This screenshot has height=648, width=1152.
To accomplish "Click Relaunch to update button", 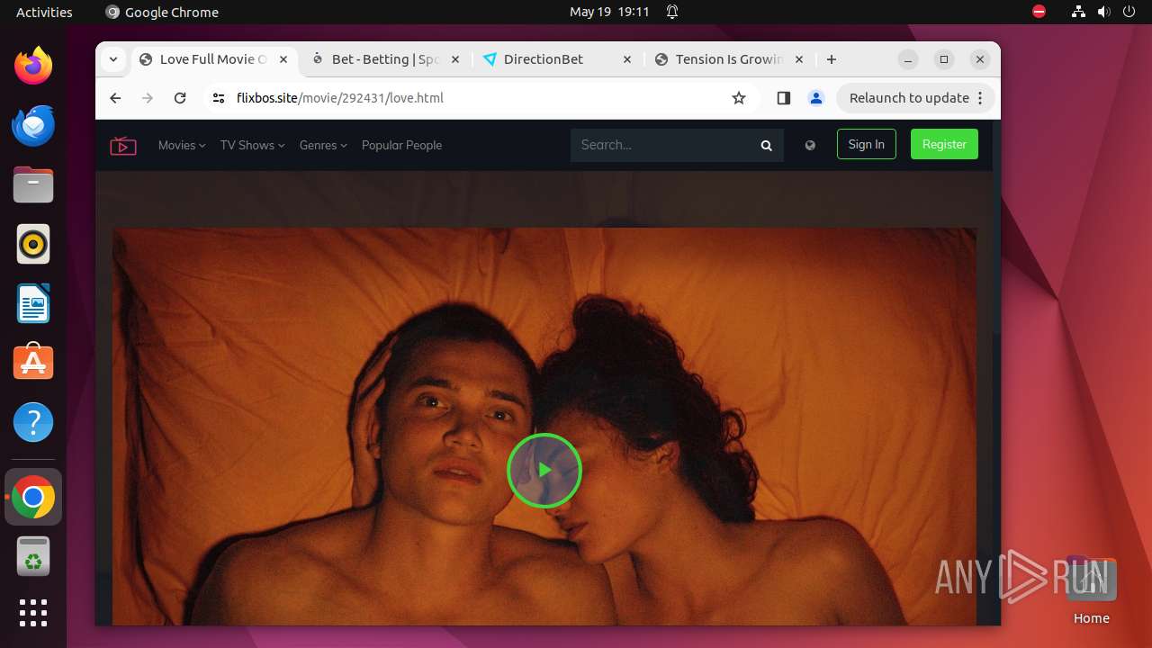I will [909, 98].
